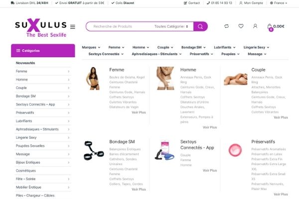
Task: Click the magnifier search button
Action: tap(200, 26)
